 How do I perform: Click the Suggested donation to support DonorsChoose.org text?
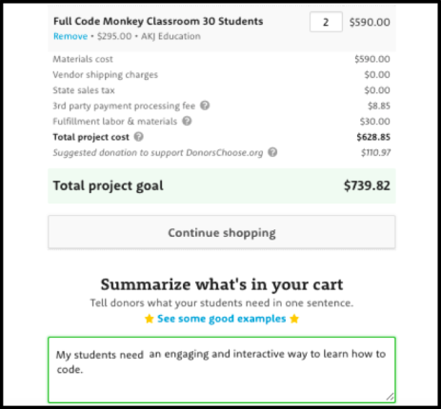point(158,152)
